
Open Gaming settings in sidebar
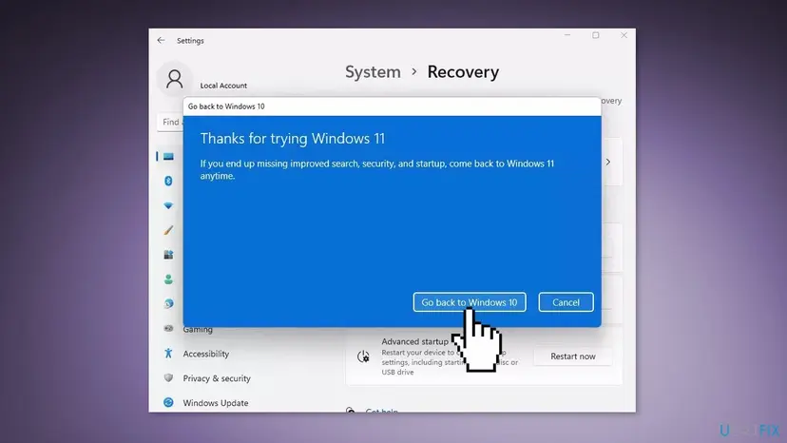click(x=198, y=330)
